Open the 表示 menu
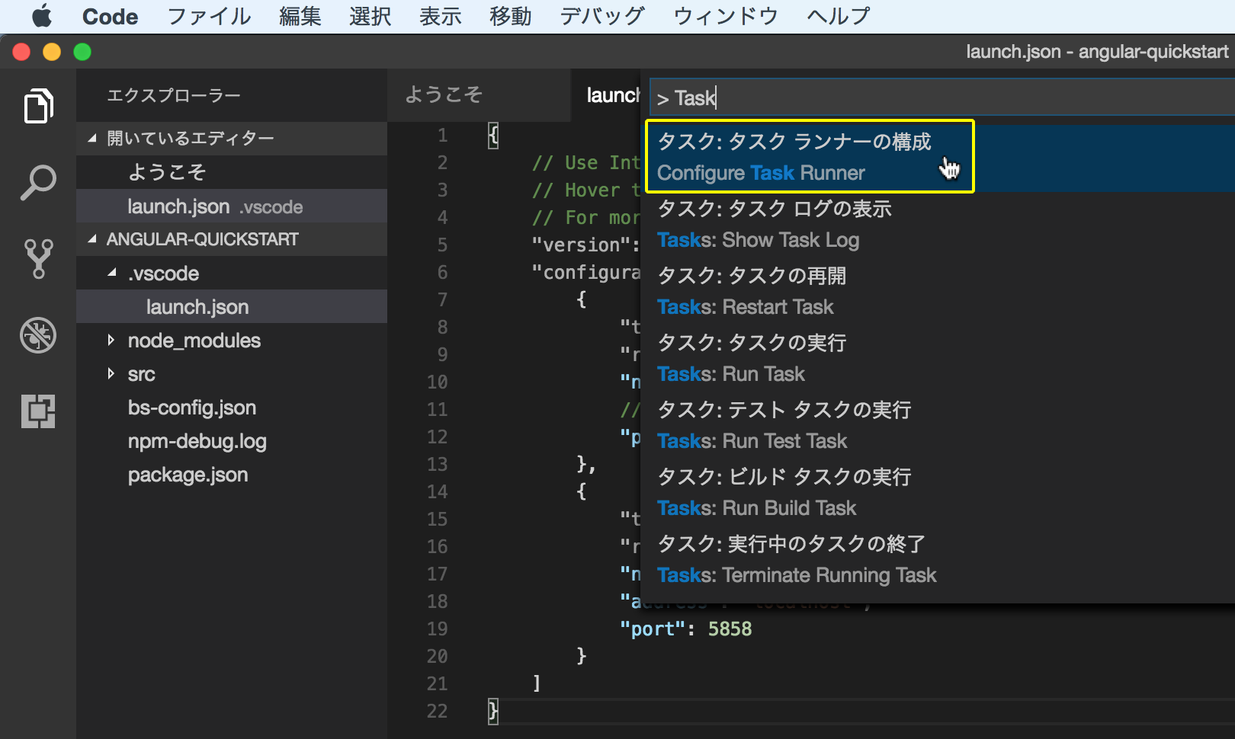The height and width of the screenshot is (739, 1235). pyautogui.click(x=441, y=16)
